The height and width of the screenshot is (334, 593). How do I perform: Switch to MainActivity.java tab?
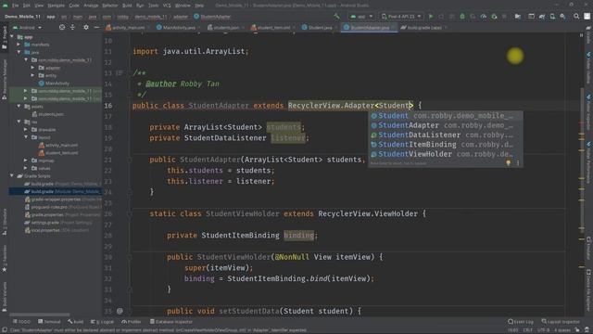(x=176, y=27)
